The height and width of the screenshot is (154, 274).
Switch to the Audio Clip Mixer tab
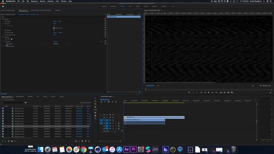(x=41, y=10)
